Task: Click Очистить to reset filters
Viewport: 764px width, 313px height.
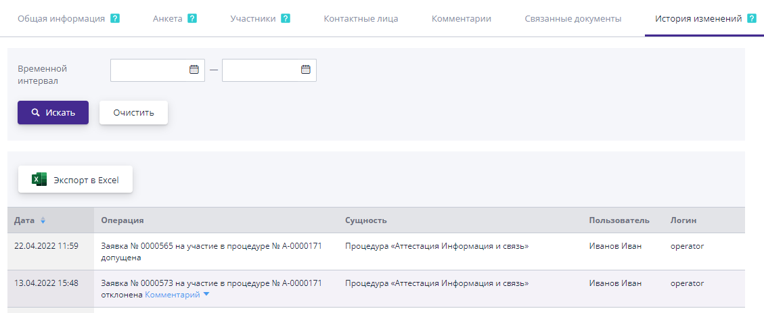Action: click(133, 113)
